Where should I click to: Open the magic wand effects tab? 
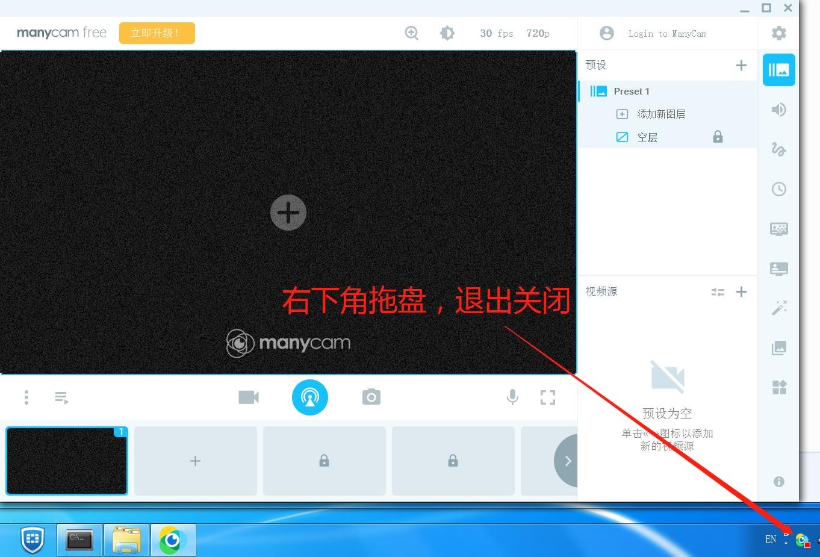(x=779, y=308)
